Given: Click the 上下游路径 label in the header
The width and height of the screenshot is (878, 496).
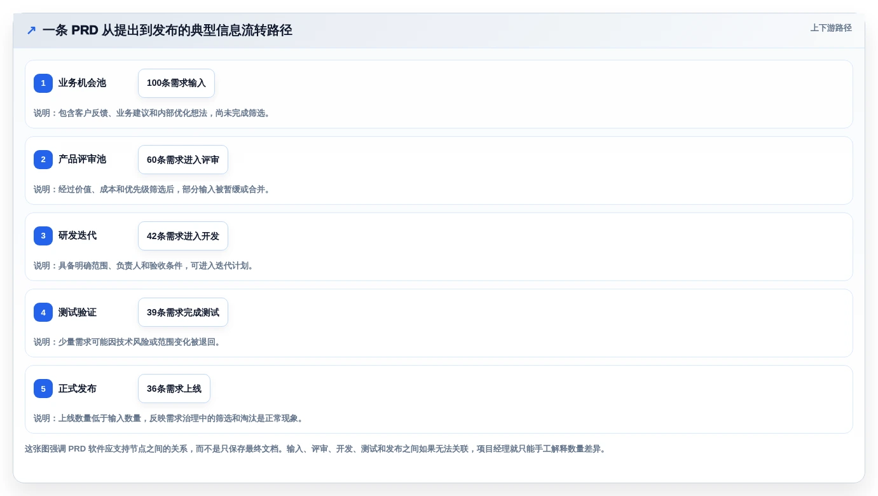Looking at the screenshot, I should click(831, 28).
